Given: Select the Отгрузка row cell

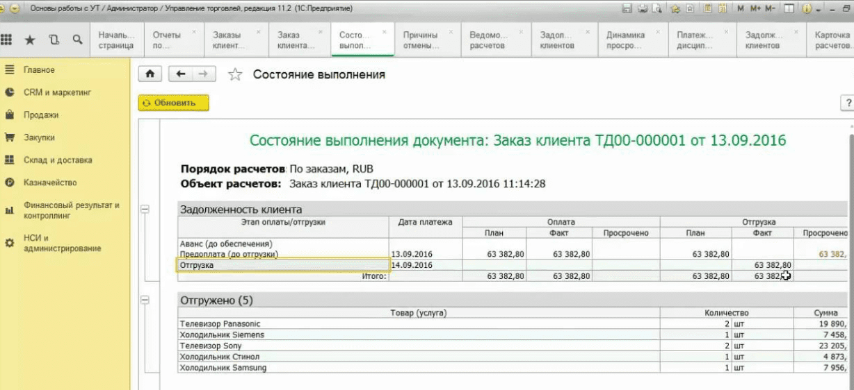Looking at the screenshot, I should [x=282, y=265].
